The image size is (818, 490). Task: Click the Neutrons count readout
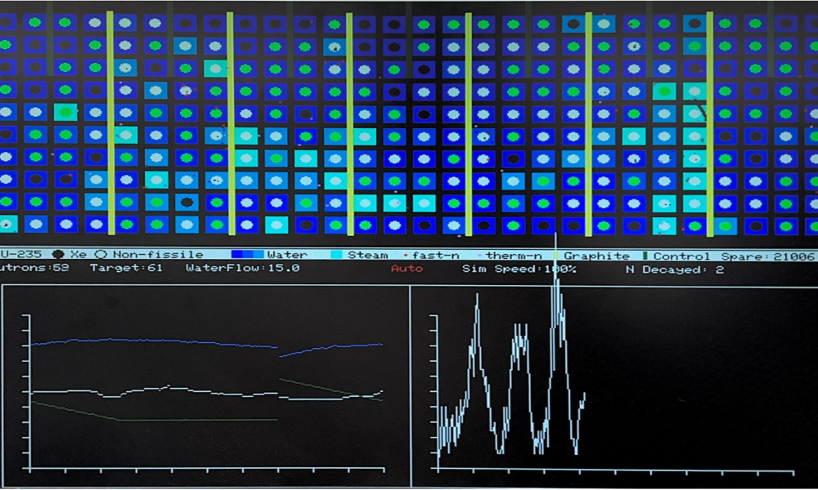tap(34, 269)
